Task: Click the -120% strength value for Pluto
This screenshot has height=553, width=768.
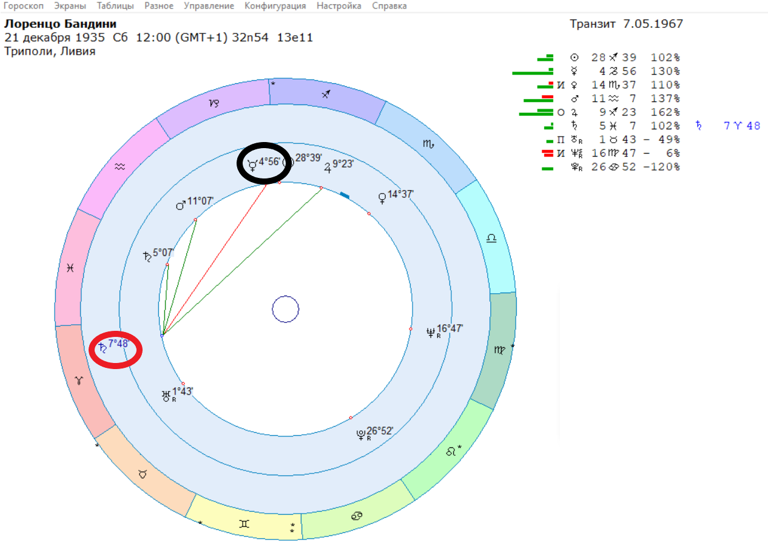Action: coord(663,167)
